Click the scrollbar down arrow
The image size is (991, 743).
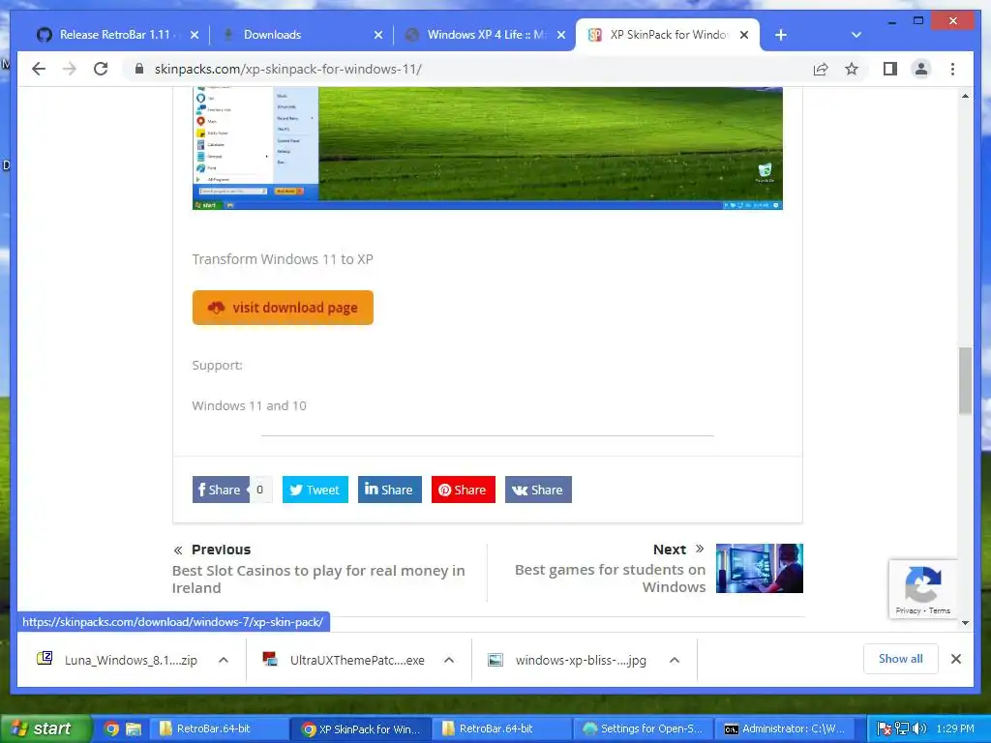965,623
